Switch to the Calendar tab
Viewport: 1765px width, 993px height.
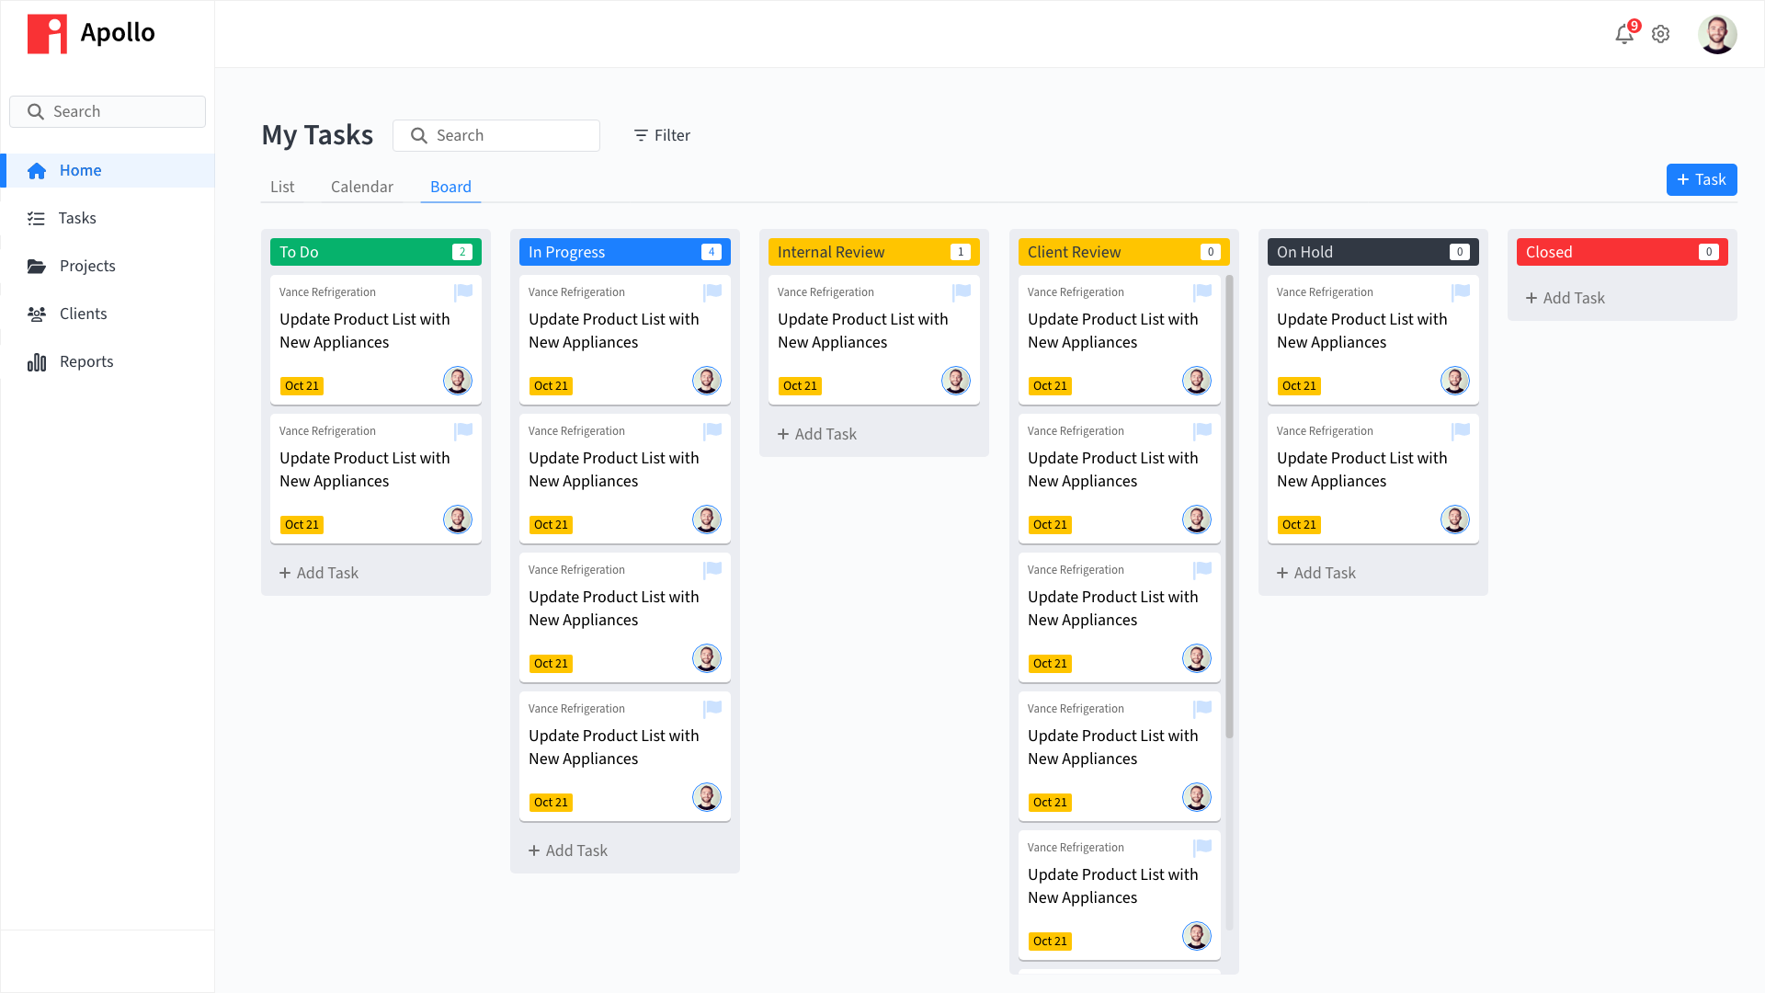[361, 187]
